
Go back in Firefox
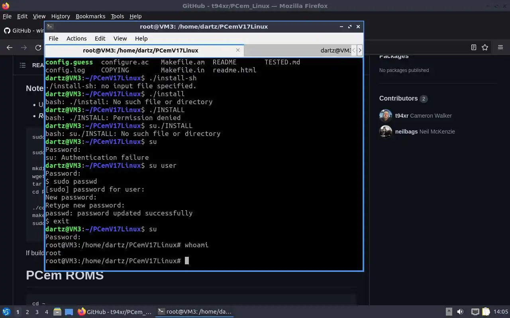point(10,47)
